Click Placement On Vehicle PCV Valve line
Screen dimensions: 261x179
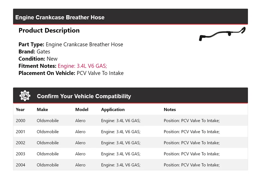click(x=71, y=73)
